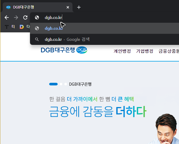Click the DGB대구은행 site logo

[x=64, y=50]
